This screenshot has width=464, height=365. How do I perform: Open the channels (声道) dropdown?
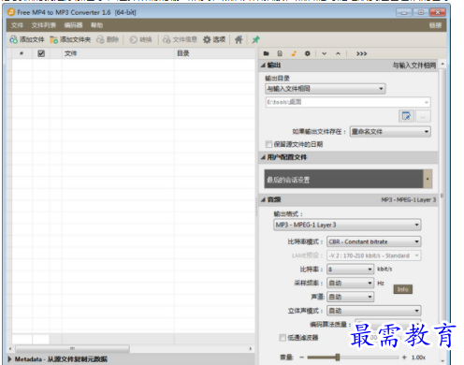coord(350,297)
